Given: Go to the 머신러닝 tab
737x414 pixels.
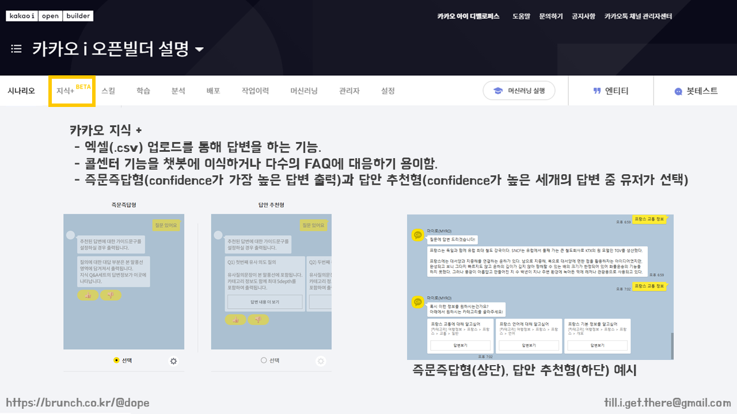Looking at the screenshot, I should click(304, 91).
